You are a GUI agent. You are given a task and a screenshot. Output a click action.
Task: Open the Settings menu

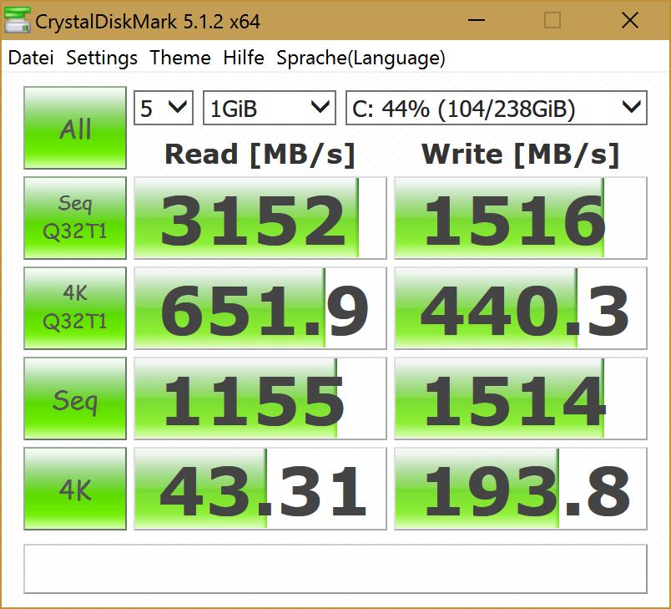click(102, 58)
